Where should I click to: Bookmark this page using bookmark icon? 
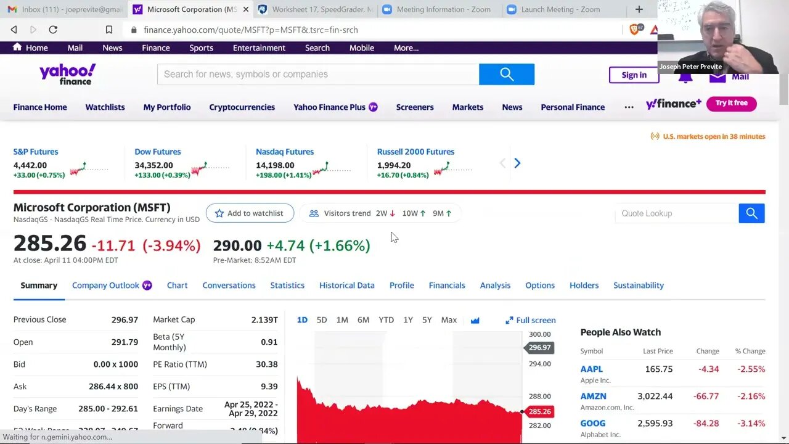click(x=109, y=30)
